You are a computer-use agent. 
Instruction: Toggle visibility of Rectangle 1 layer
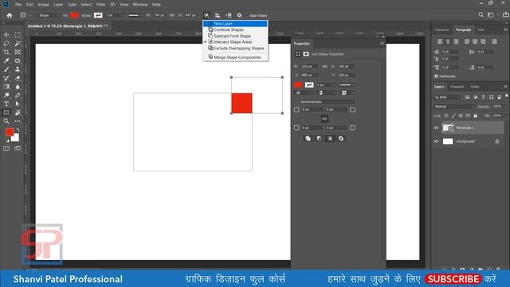[x=437, y=128]
